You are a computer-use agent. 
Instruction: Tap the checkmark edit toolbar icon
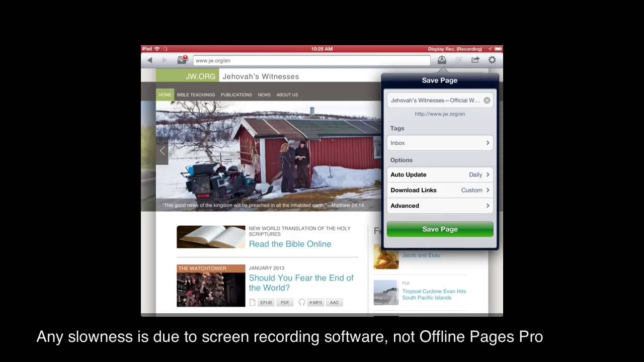459,60
